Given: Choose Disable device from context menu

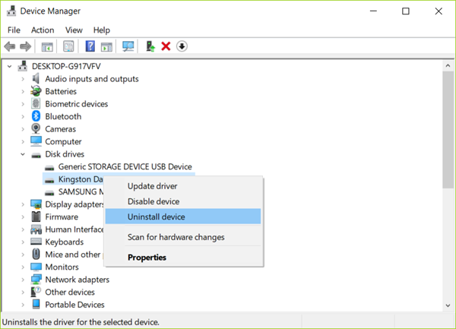Looking at the screenshot, I should pyautogui.click(x=183, y=201).
